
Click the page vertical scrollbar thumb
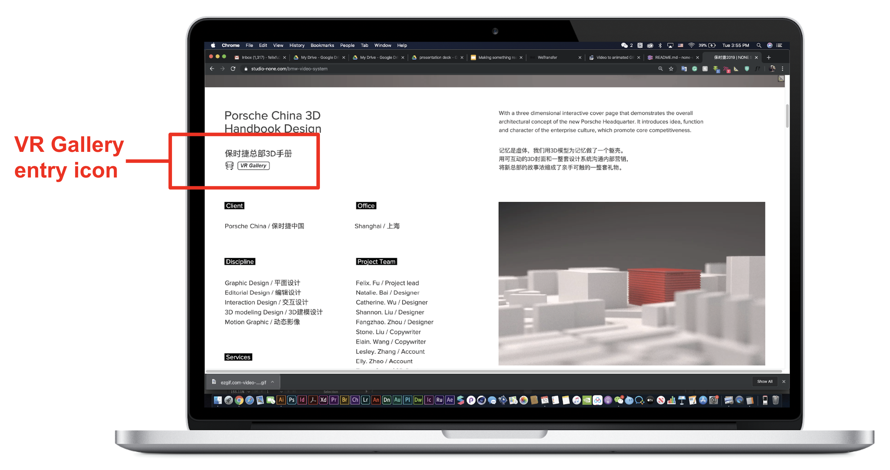click(x=787, y=116)
